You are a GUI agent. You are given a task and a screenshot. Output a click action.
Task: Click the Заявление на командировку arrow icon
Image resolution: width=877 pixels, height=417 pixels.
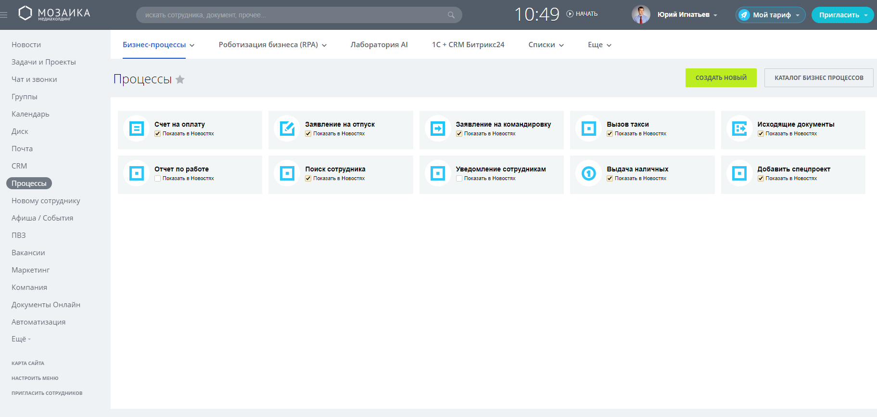point(438,129)
